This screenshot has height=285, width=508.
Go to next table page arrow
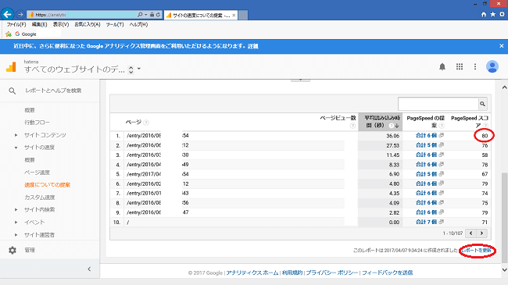481,233
